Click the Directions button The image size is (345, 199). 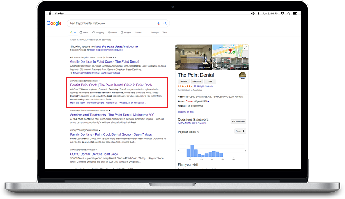[197, 81]
